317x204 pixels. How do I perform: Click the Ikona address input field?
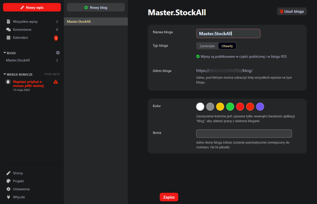coord(244,134)
